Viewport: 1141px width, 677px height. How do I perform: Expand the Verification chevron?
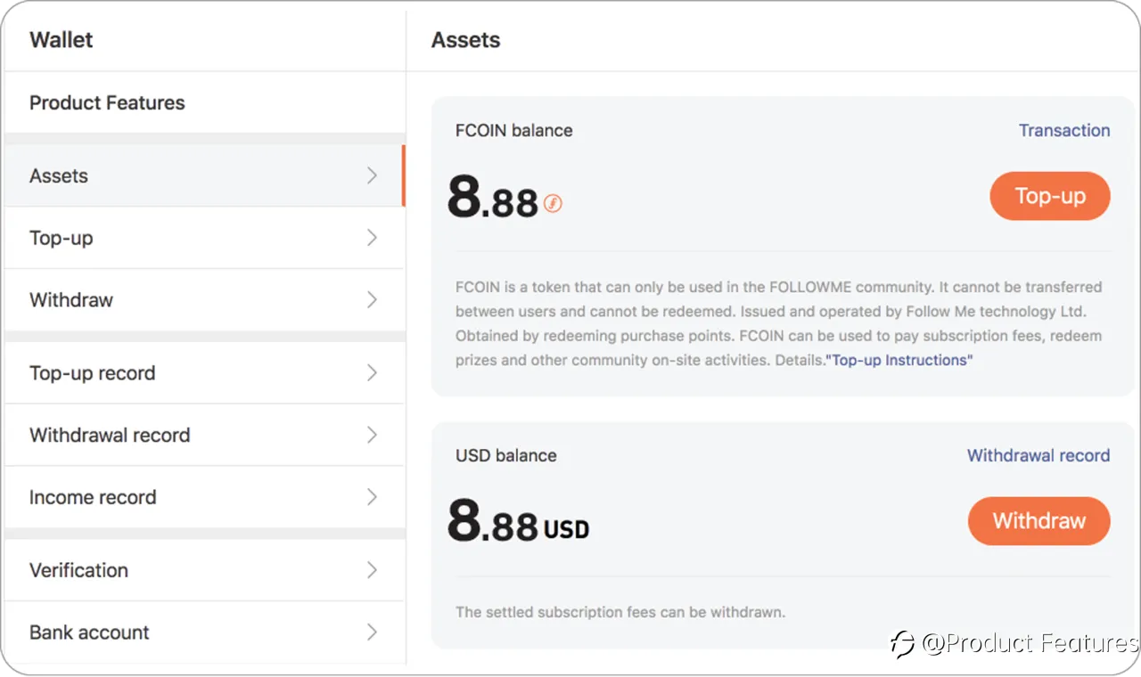pos(373,570)
